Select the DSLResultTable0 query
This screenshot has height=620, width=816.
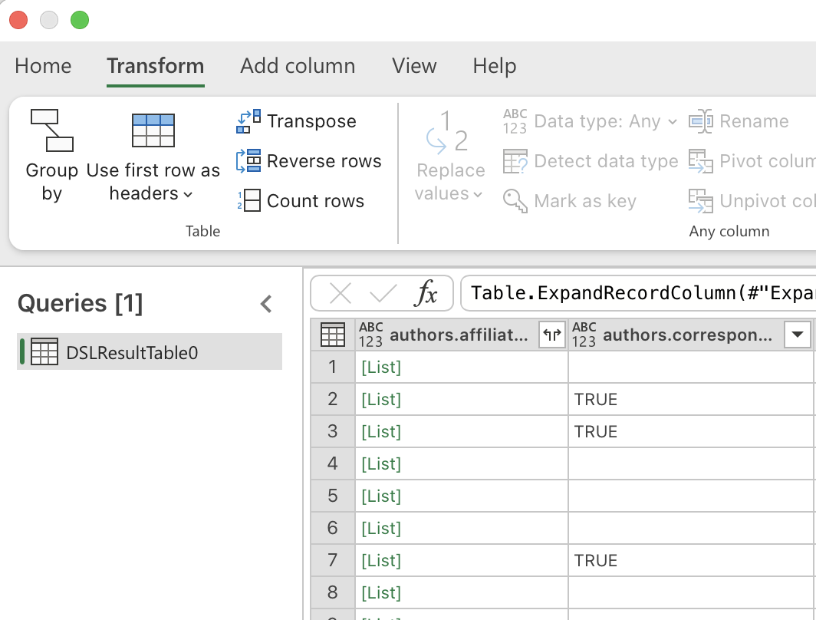[x=149, y=350]
